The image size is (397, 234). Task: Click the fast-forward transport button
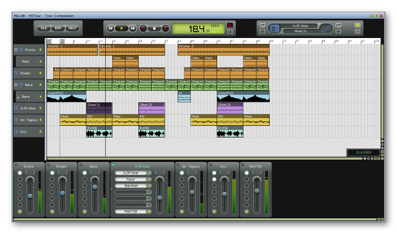coord(133,29)
